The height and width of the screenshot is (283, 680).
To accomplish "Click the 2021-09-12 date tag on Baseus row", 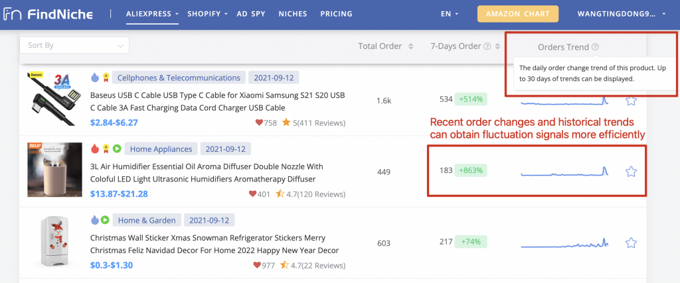I will [274, 78].
